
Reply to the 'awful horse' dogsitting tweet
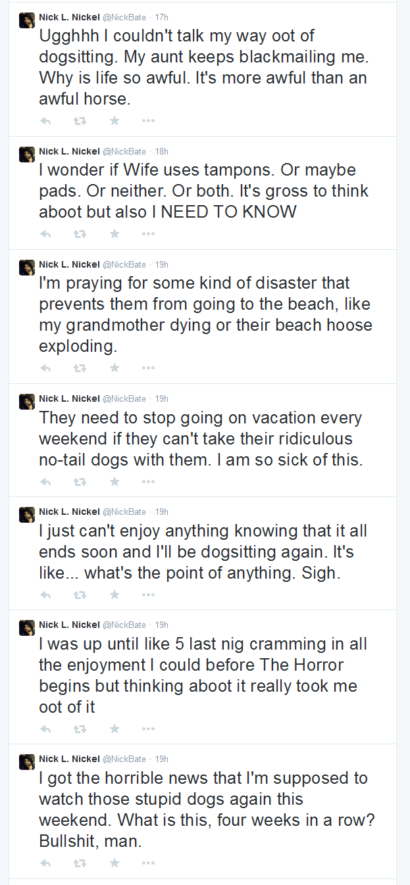point(45,121)
